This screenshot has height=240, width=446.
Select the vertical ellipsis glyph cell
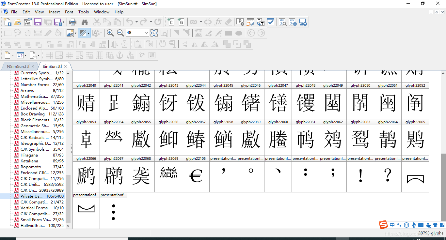point(113,210)
